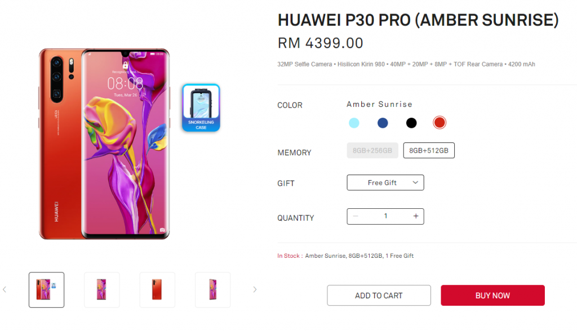Select the 8GB+512GB memory option

pos(429,150)
